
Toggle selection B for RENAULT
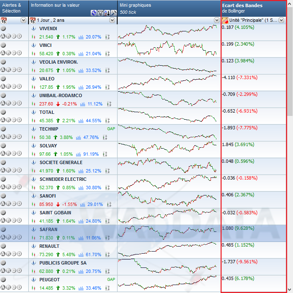[x=8, y=254]
